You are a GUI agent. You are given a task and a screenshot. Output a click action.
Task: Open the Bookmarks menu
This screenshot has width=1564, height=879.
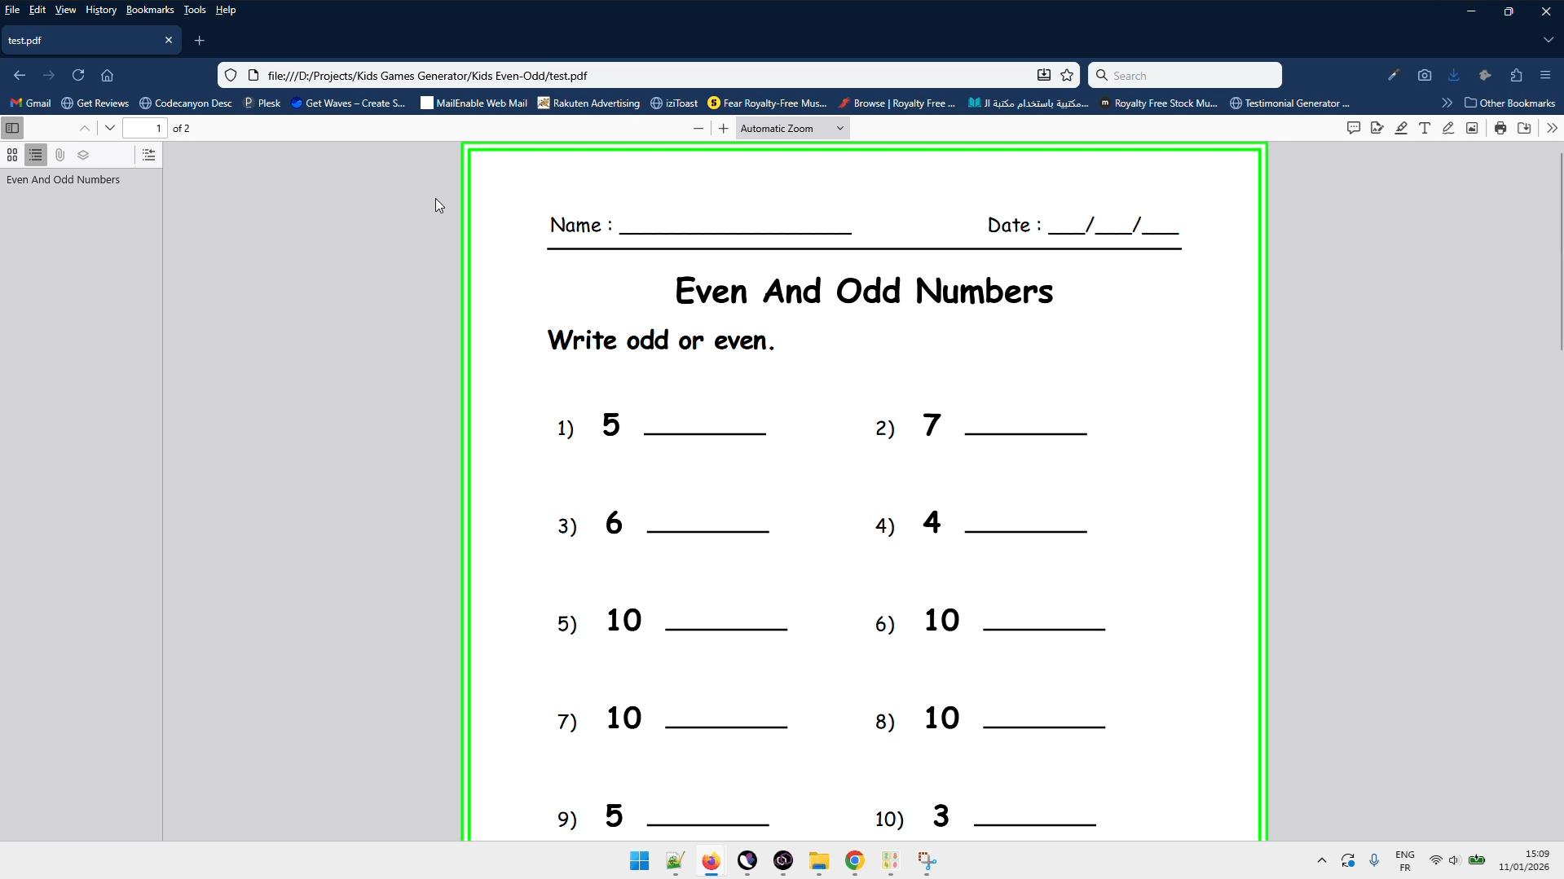pos(150,10)
